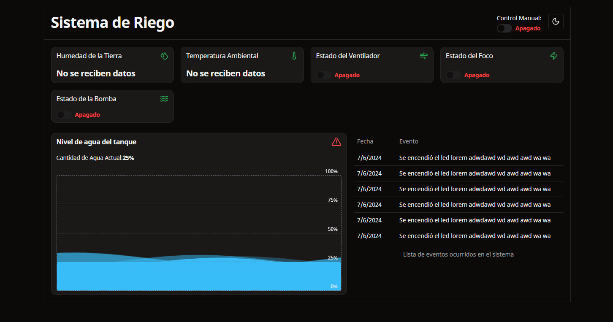The image size is (613, 322).
Task: Turn on the Bomba switch
Action: coord(64,115)
